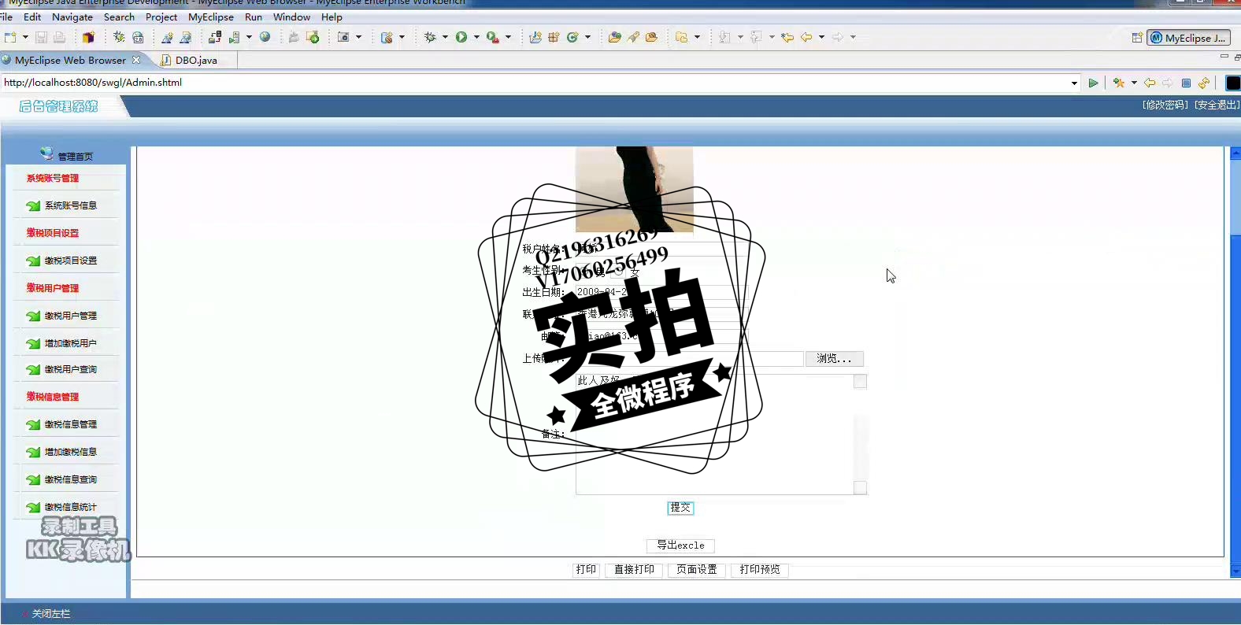Open the New file dropdown arrow
The width and height of the screenshot is (1241, 625).
[25, 37]
